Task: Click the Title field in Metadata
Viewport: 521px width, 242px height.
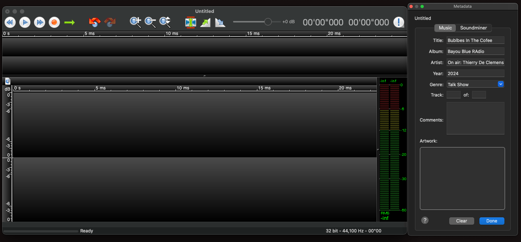Action: pyautogui.click(x=475, y=41)
